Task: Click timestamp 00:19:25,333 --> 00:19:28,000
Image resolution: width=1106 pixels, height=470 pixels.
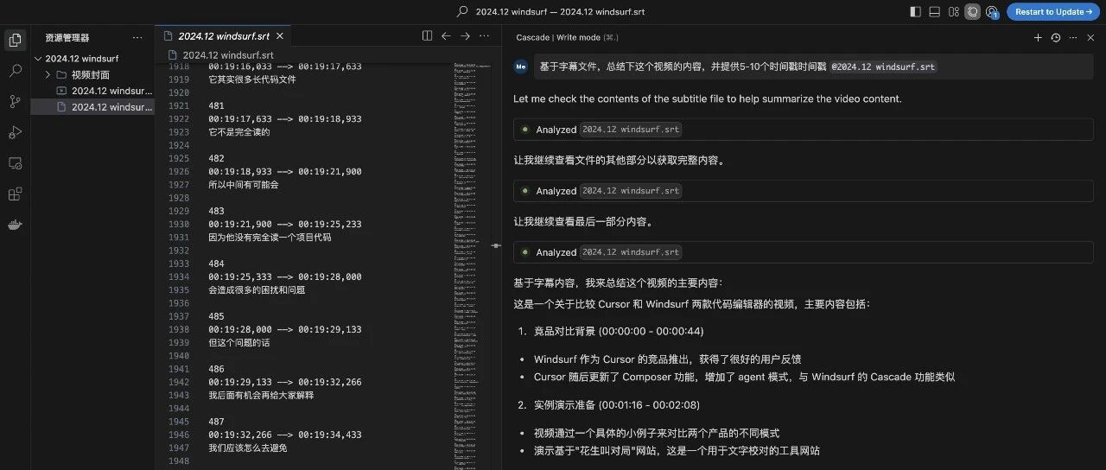Action: coord(285,277)
